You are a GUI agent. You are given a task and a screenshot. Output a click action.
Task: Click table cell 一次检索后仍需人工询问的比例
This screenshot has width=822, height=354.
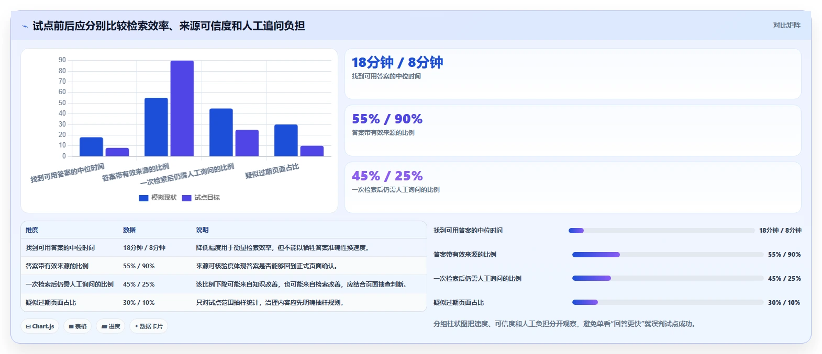[70, 284]
